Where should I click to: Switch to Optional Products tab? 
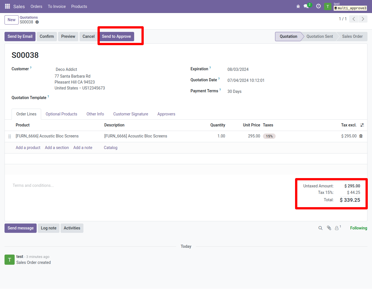pos(61,114)
